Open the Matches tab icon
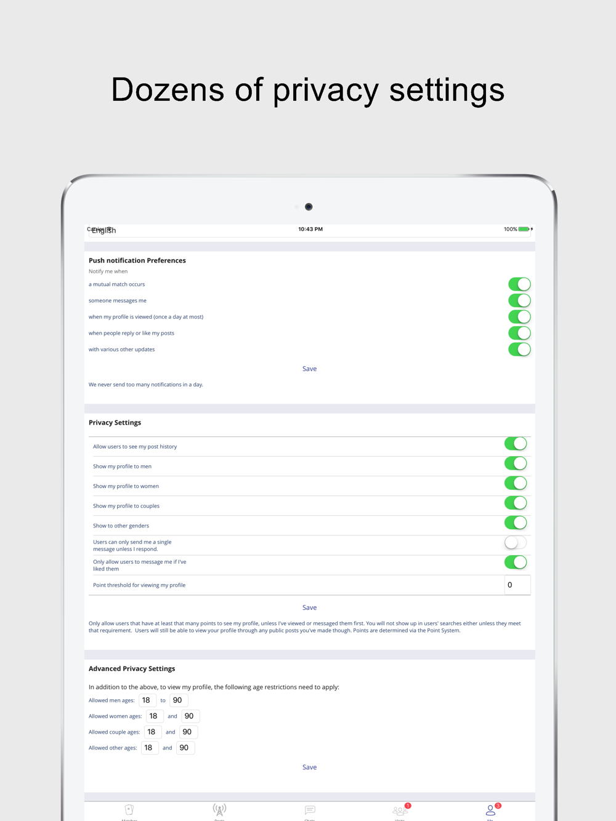Screen dimensions: 616x821 [x=129, y=810]
